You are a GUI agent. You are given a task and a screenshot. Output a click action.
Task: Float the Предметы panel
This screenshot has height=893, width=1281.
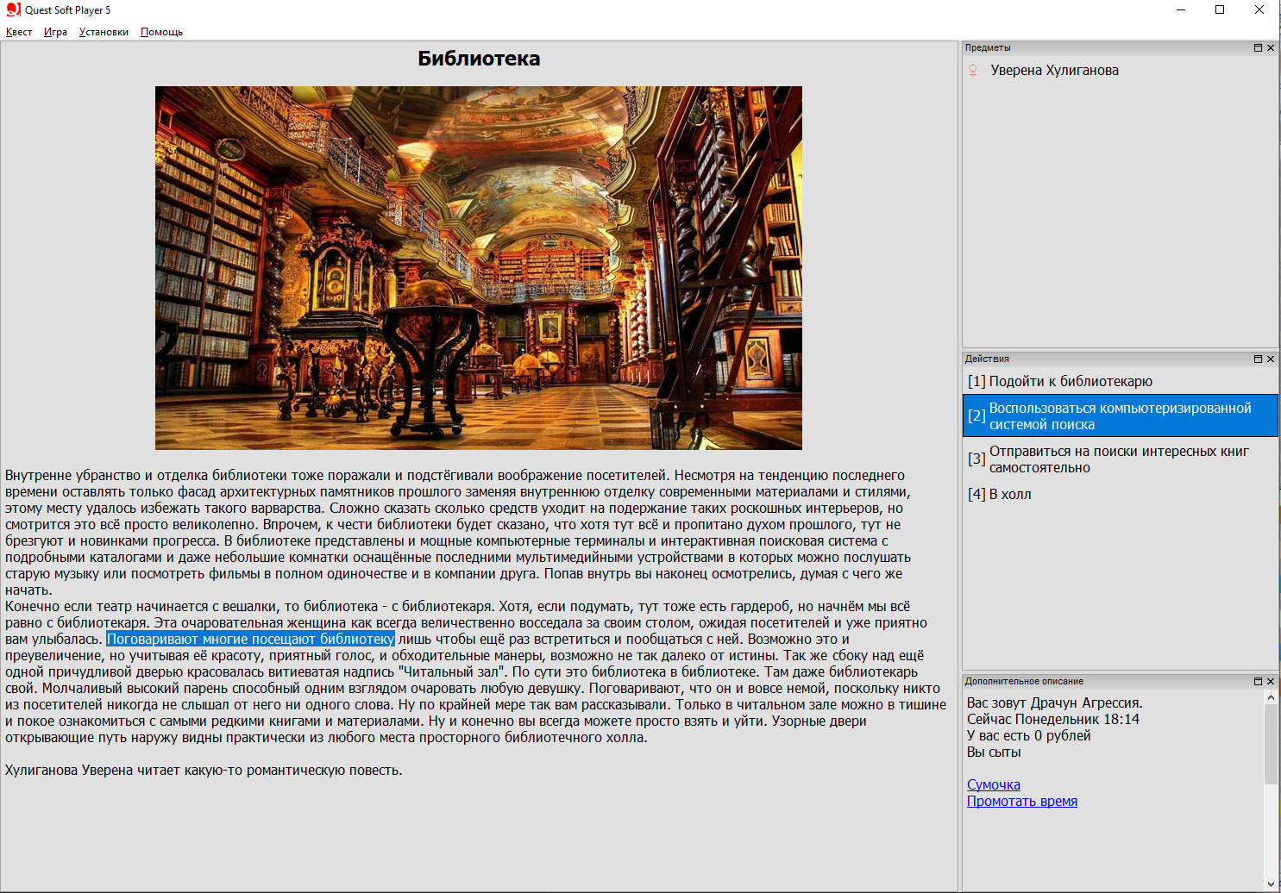1258,48
